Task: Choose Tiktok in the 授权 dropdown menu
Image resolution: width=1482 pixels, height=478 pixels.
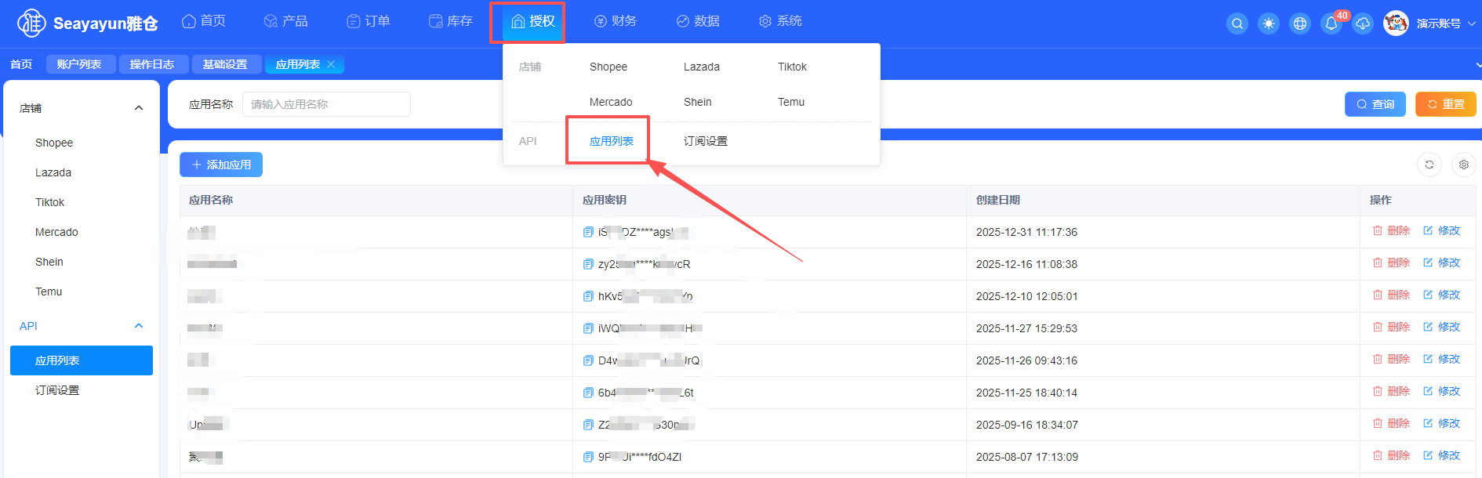Action: (792, 67)
